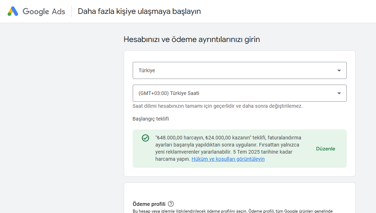The height and width of the screenshot is (213, 376).
Task: Click the Başlangıç teklifi label
Action: tap(151, 119)
